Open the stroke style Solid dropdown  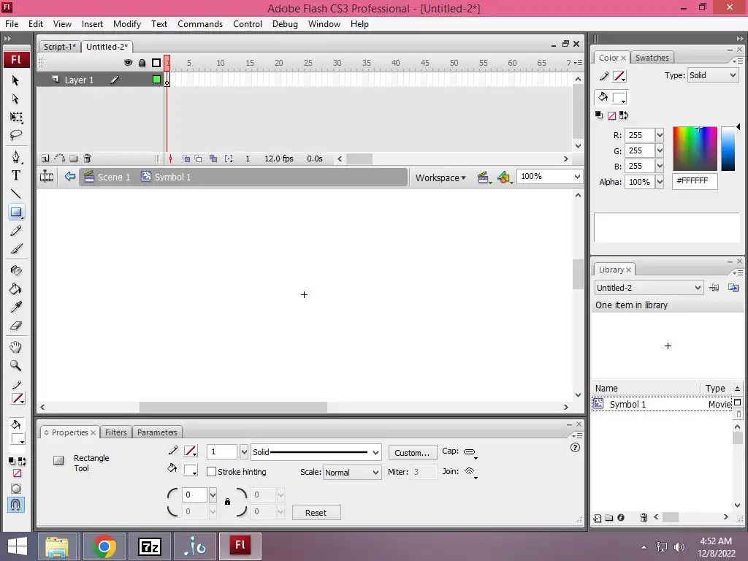tap(316, 452)
